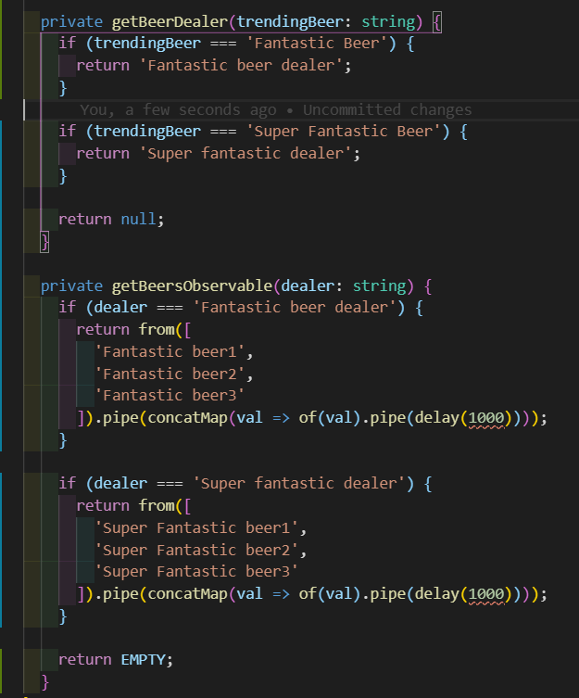
Task: Click the closing brace of getBeersObservable
Action: pyautogui.click(x=44, y=681)
